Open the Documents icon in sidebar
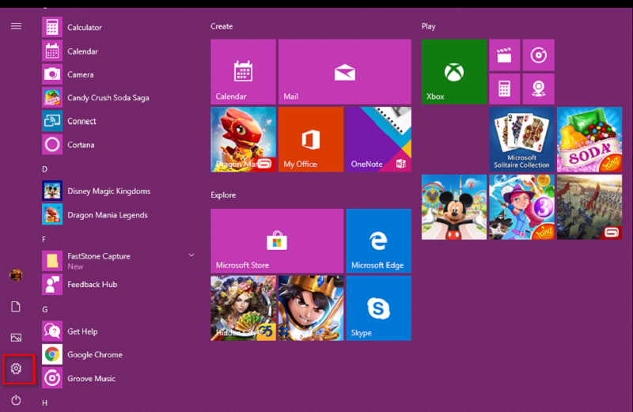The image size is (633, 412). coord(16,307)
